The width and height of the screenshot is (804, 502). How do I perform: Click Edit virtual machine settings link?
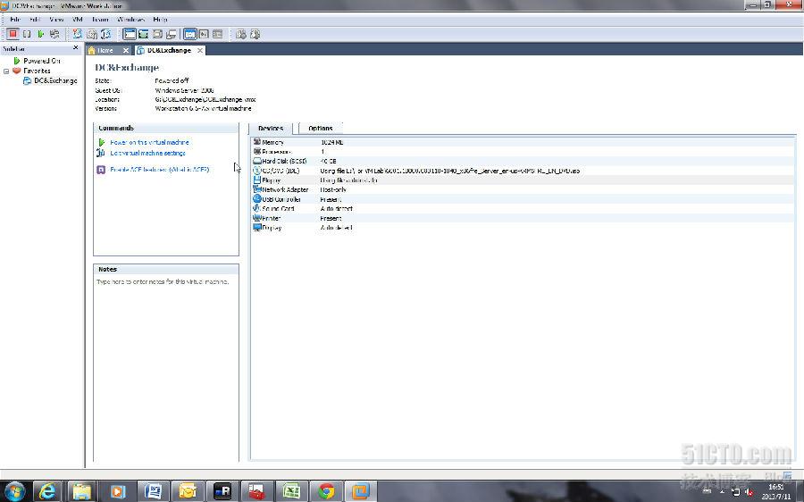[147, 153]
